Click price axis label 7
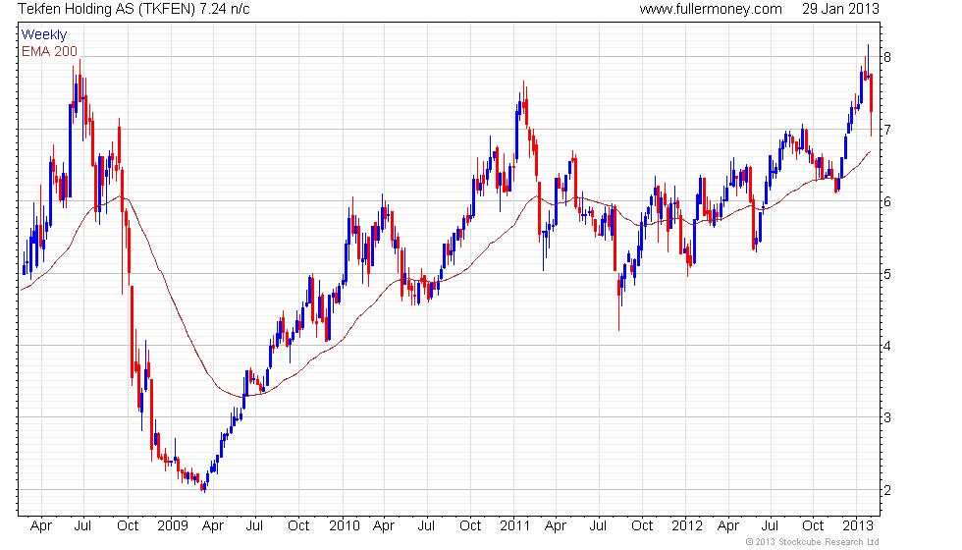Viewport: 962px width, 550px height. click(x=887, y=130)
